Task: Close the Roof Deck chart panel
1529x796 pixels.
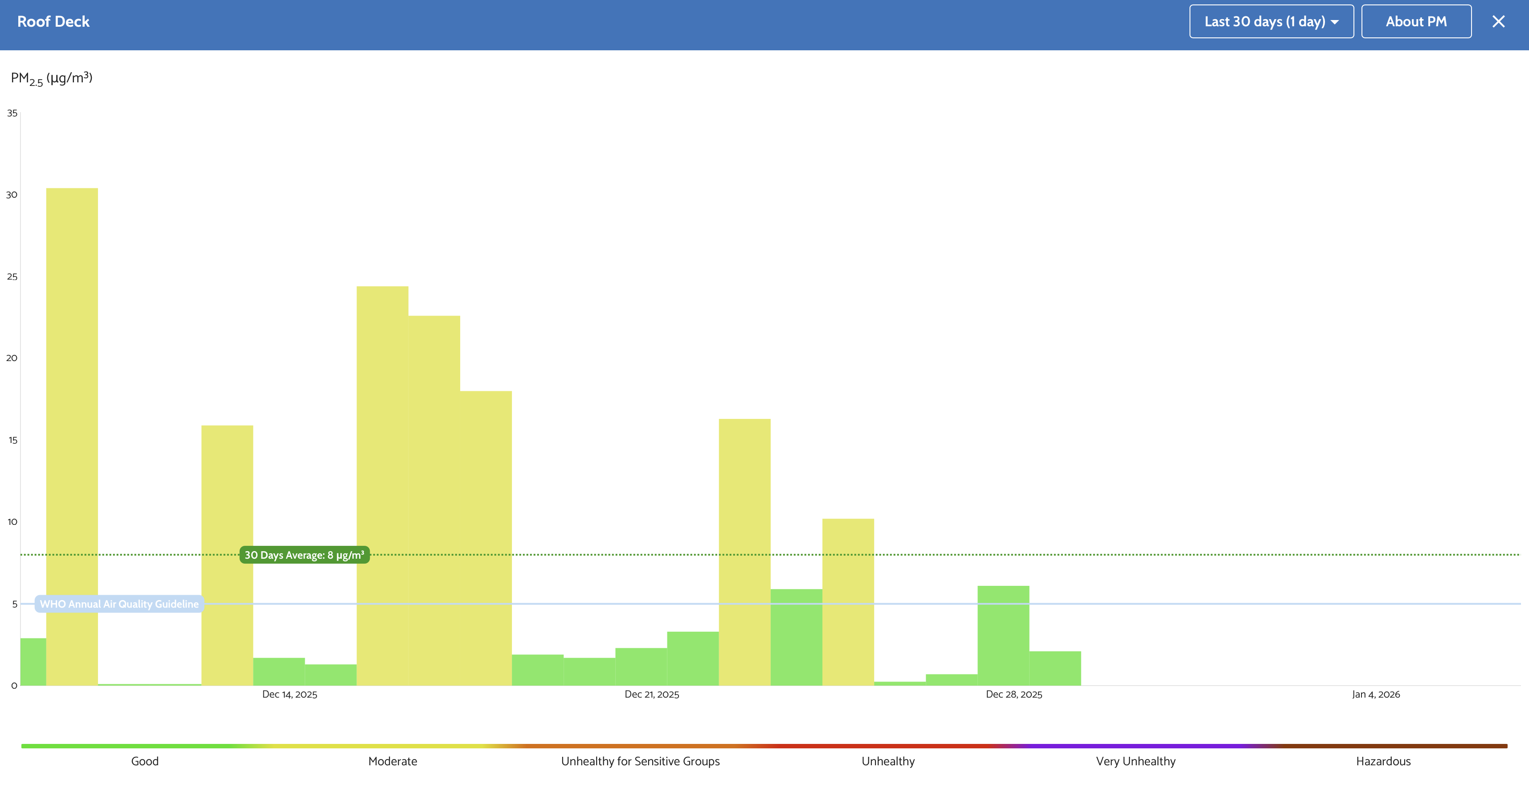Action: coord(1498,22)
